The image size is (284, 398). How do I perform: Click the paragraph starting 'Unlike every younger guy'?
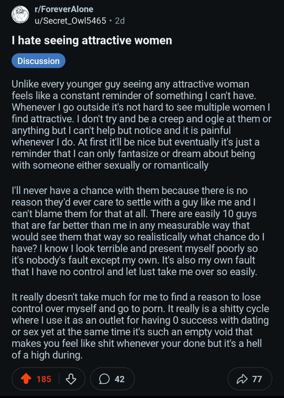142,125
